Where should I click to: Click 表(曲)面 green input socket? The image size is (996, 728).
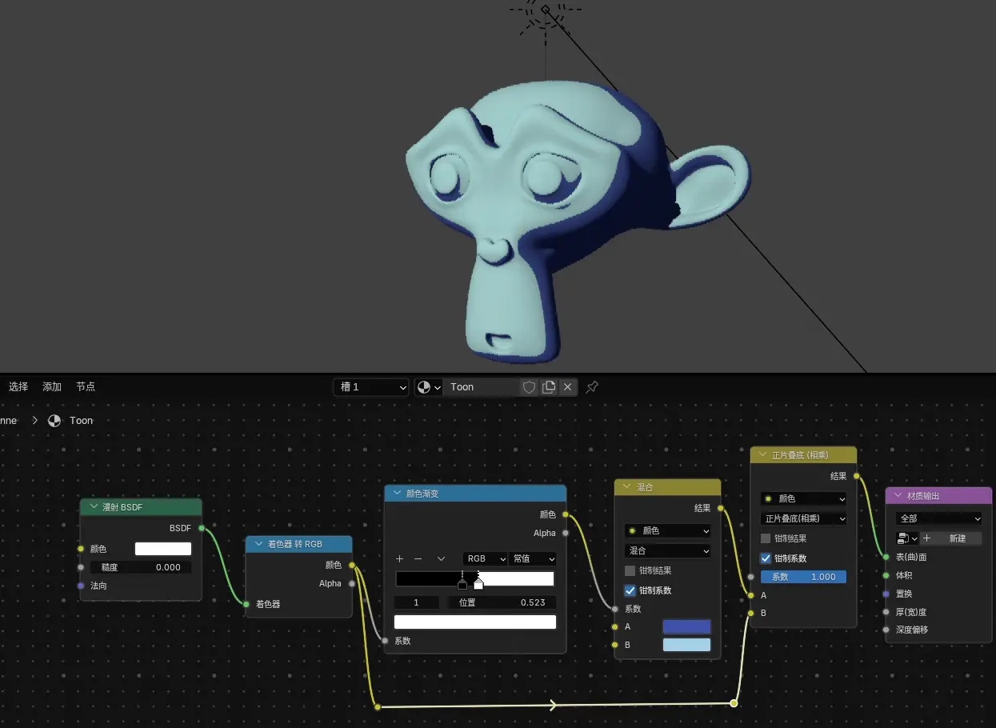[x=886, y=557]
